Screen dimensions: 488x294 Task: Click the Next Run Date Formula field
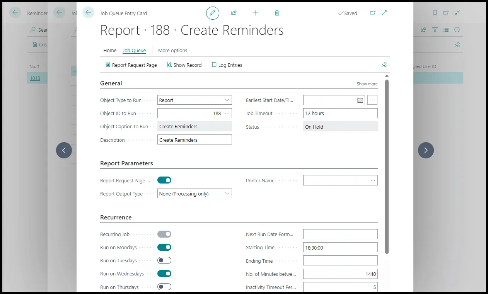click(x=340, y=234)
